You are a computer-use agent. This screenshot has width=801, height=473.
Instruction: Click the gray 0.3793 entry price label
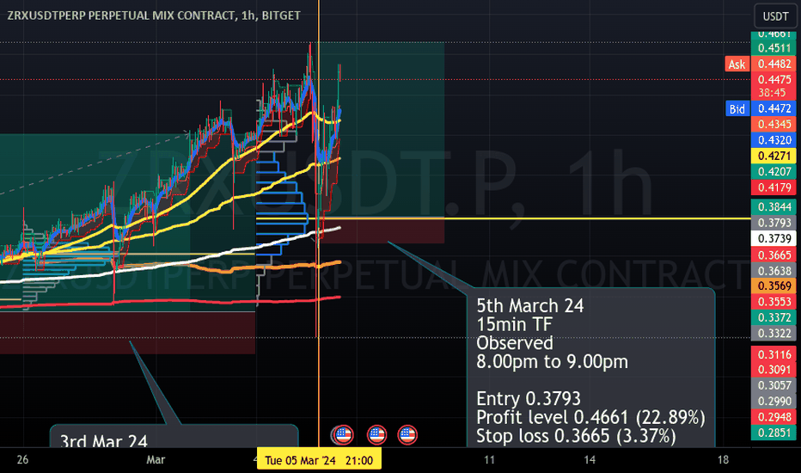[773, 223]
